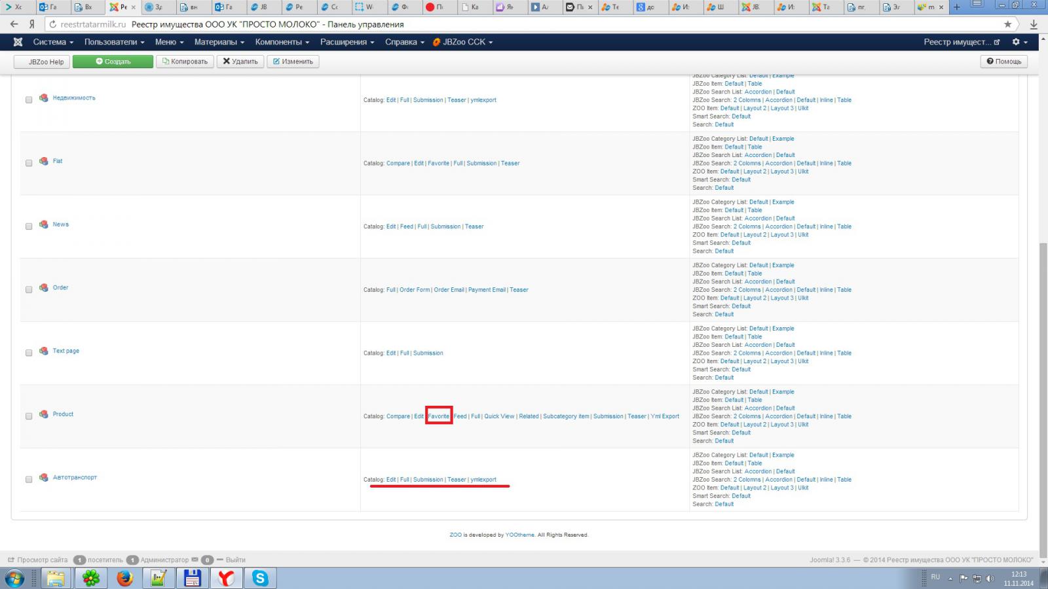Open the Материалы menu

(x=219, y=42)
